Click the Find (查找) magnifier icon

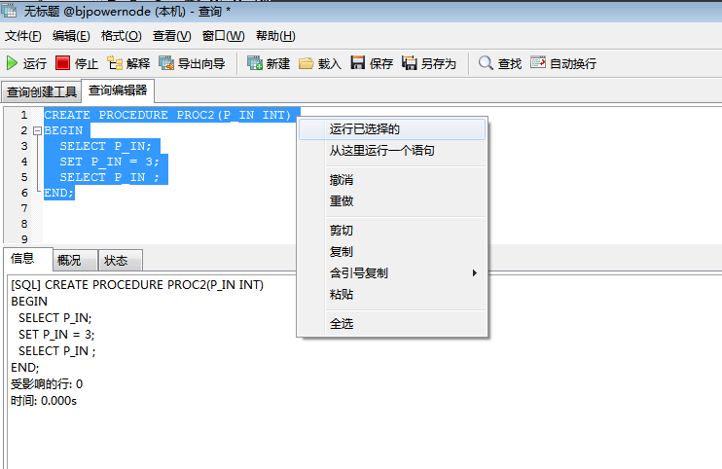(486, 63)
